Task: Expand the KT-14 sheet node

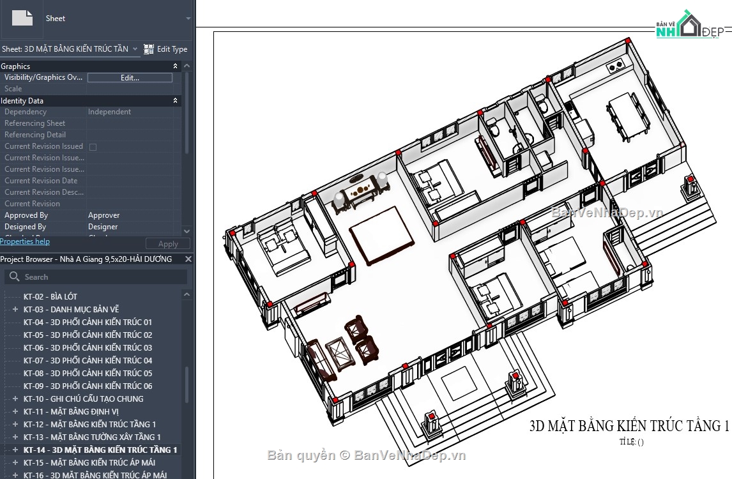Action: (x=15, y=450)
